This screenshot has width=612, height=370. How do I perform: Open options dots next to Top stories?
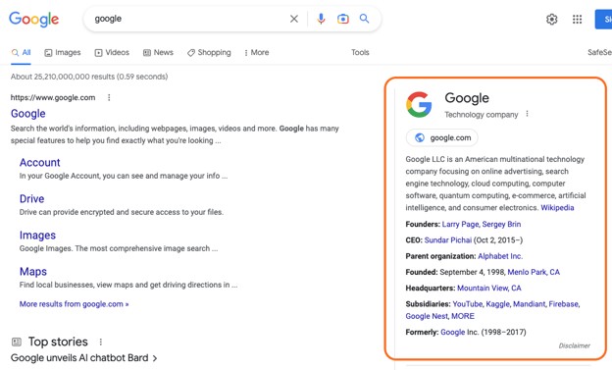(x=101, y=342)
